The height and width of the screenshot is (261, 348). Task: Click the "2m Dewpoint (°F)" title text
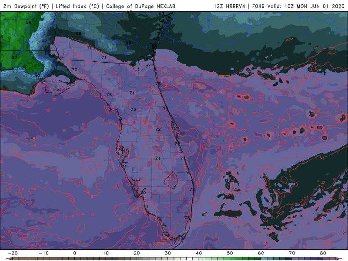[x=26, y=6]
